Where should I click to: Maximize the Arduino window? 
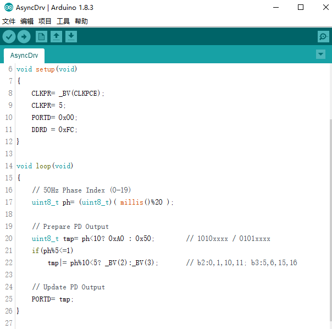pos(301,7)
